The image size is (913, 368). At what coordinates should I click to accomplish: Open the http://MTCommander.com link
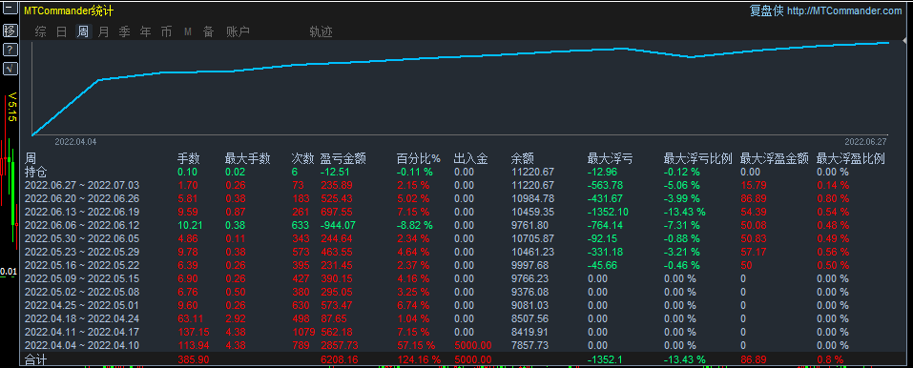point(844,10)
